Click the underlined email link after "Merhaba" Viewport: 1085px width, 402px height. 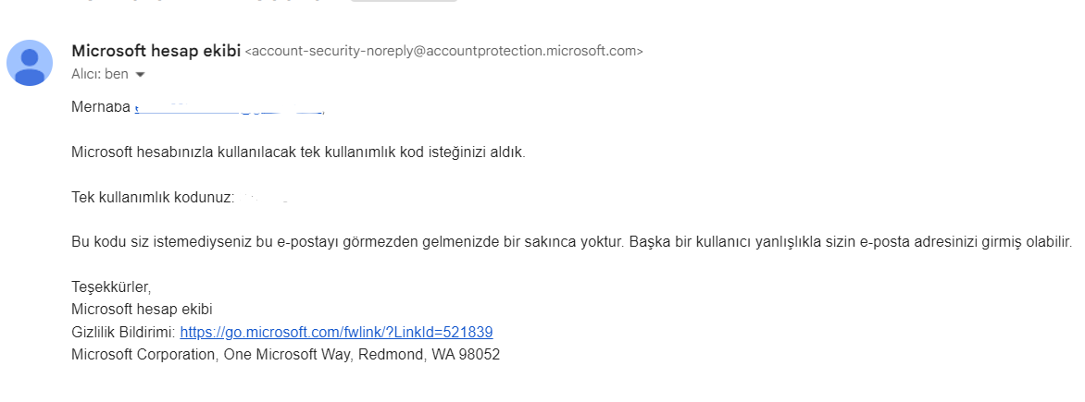pyautogui.click(x=230, y=108)
